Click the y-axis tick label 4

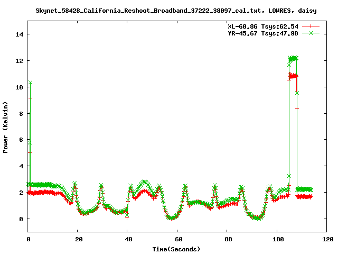(x=21, y=166)
